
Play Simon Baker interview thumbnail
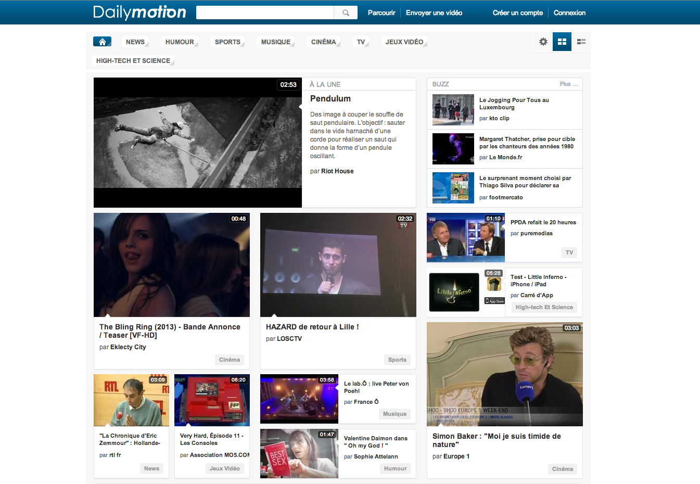[505, 374]
